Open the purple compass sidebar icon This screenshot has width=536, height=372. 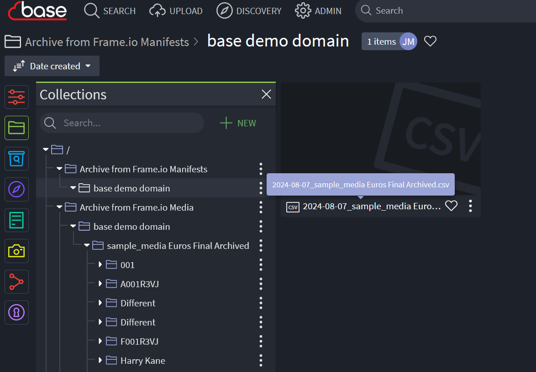[x=16, y=189]
